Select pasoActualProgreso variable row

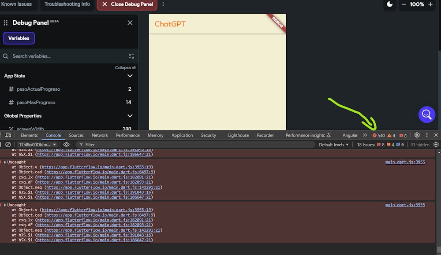click(69, 89)
